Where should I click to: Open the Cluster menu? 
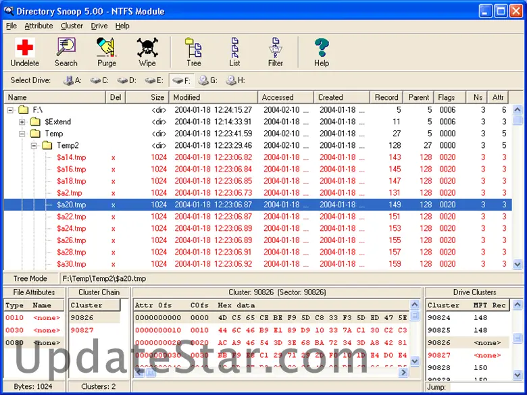[x=72, y=26]
